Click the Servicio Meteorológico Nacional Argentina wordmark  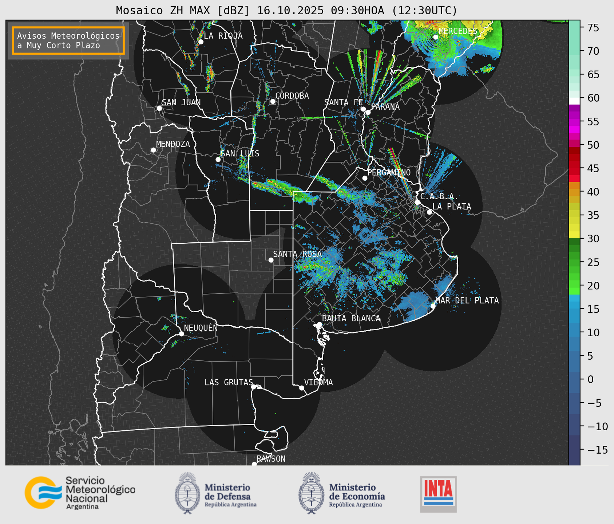click(x=100, y=493)
